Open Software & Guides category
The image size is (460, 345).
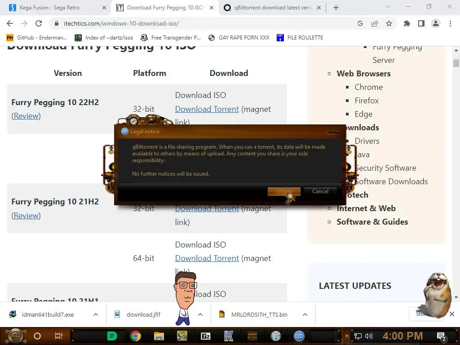(372, 222)
